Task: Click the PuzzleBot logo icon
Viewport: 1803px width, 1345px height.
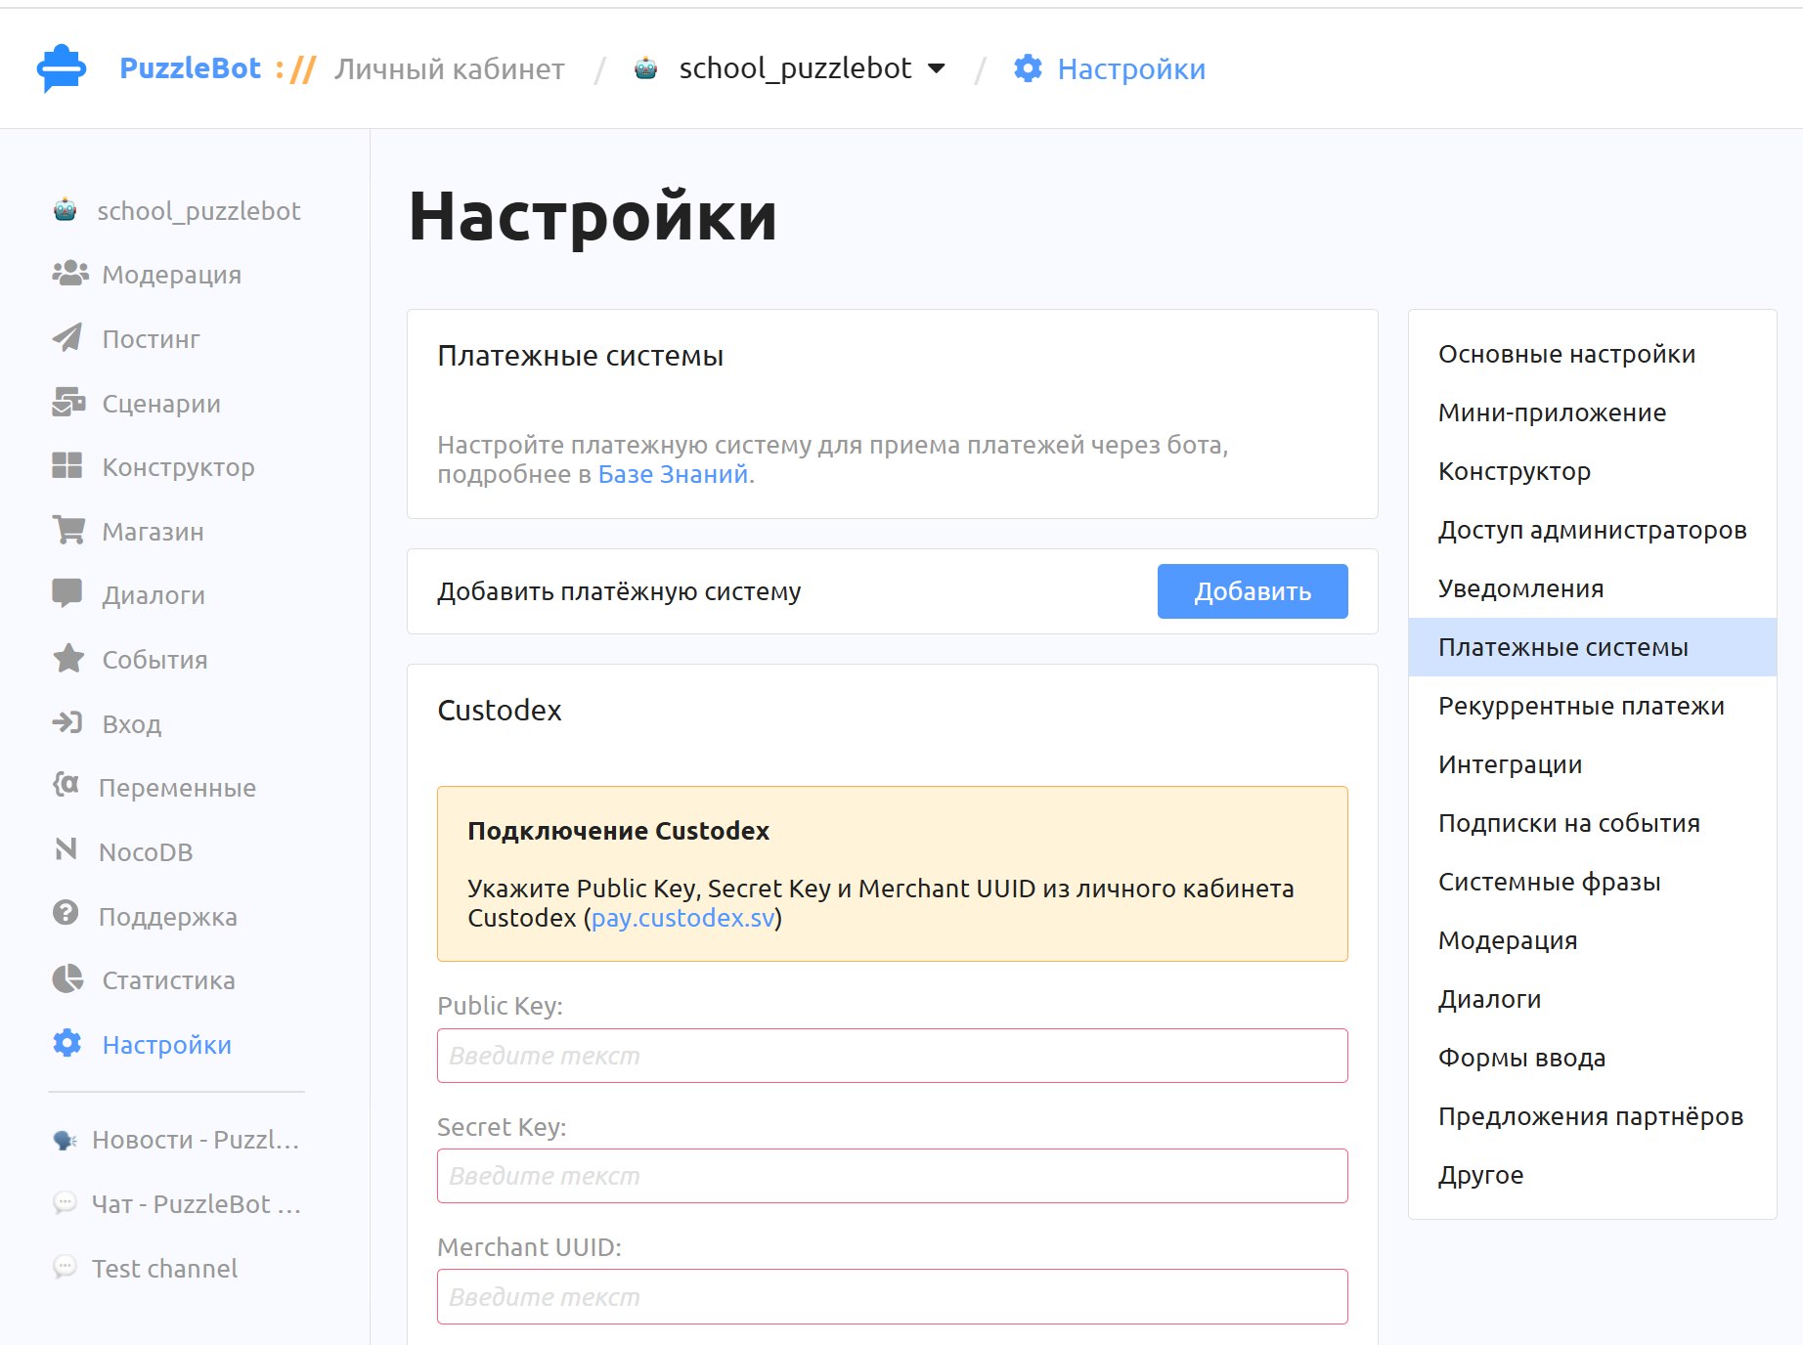Action: 62,68
